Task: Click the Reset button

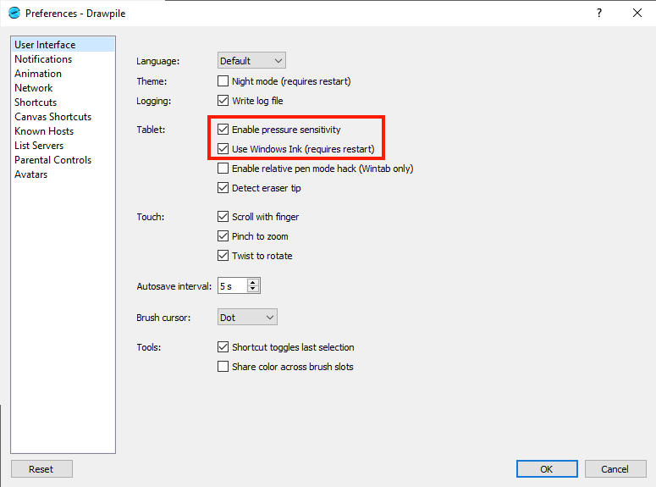Action: (41, 469)
